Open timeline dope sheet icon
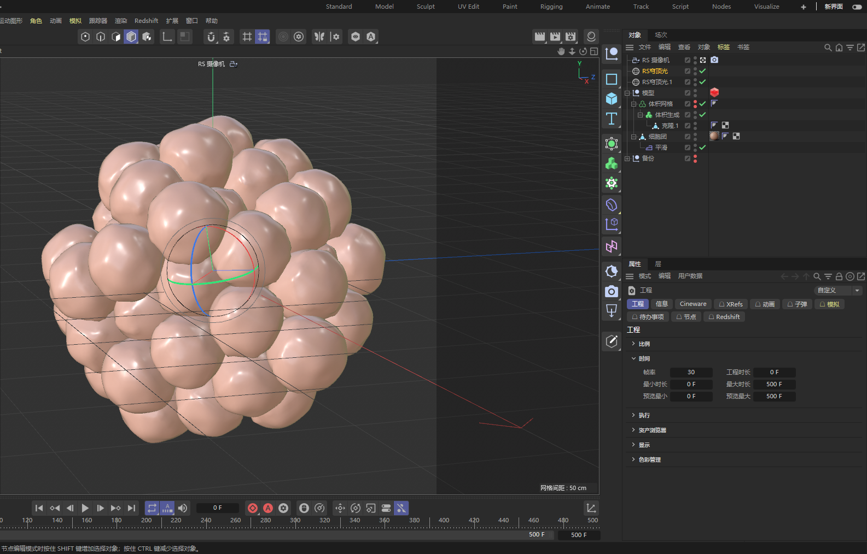Viewport: 867px width, 554px height. (x=591, y=508)
